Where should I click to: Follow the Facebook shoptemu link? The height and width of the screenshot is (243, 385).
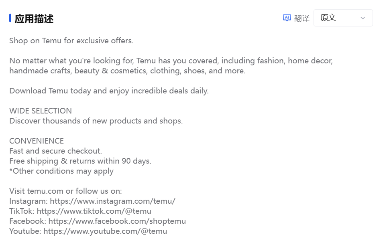117,221
